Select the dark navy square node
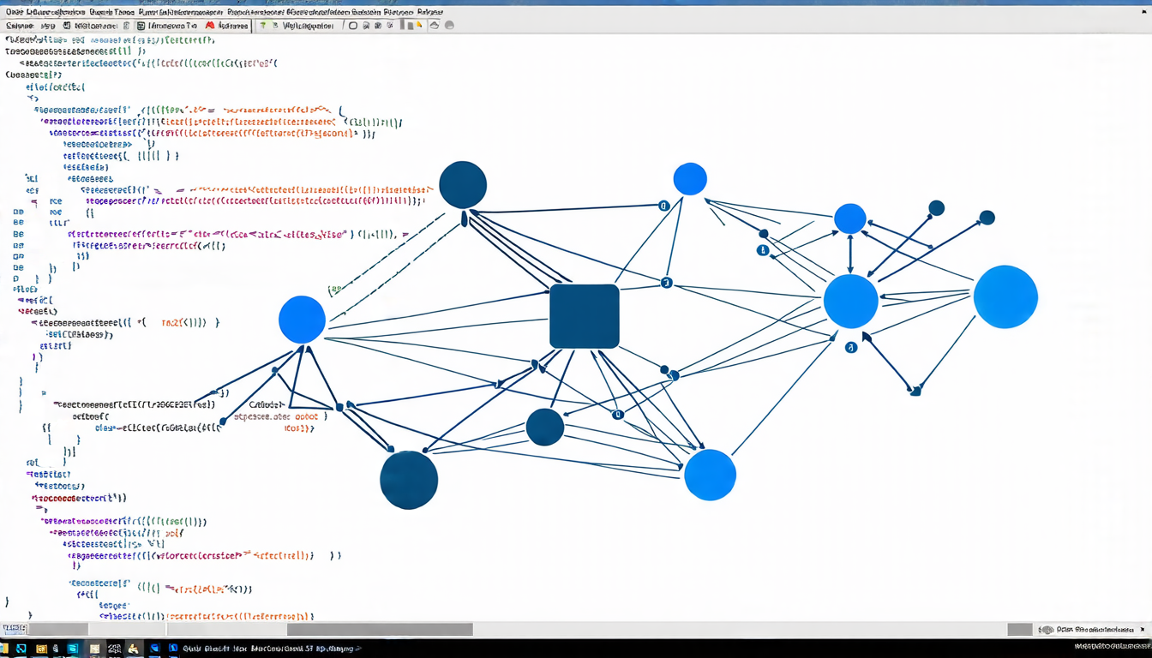 click(x=585, y=316)
